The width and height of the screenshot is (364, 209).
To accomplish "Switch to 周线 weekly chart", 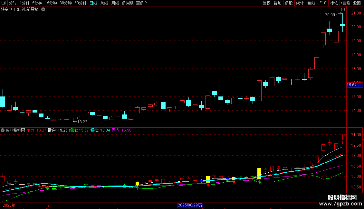I will pos(104,3).
